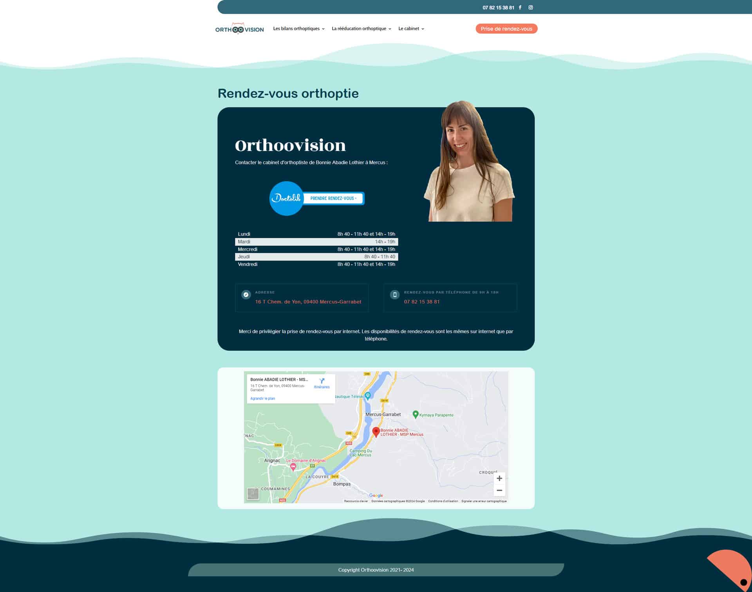Zoom out the map with minus button
The height and width of the screenshot is (592, 752).
click(x=499, y=490)
